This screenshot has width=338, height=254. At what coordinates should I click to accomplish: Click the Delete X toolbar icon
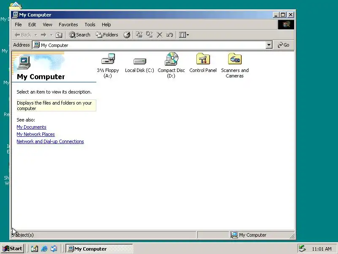[160, 35]
